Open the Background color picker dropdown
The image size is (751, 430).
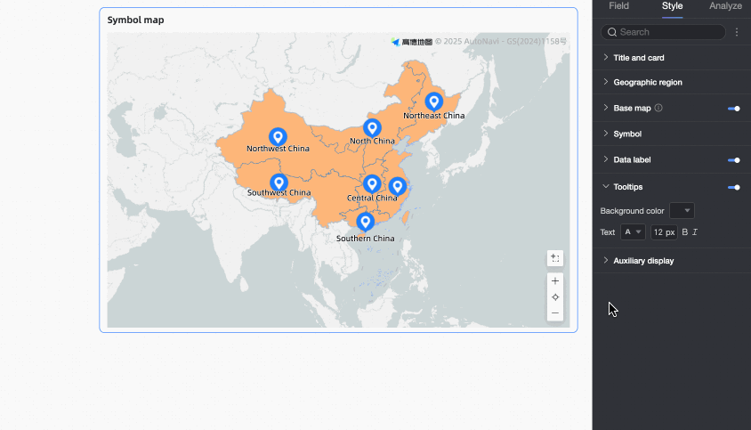[682, 210]
